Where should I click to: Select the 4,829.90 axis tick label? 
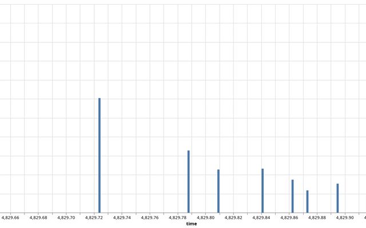tap(345, 217)
